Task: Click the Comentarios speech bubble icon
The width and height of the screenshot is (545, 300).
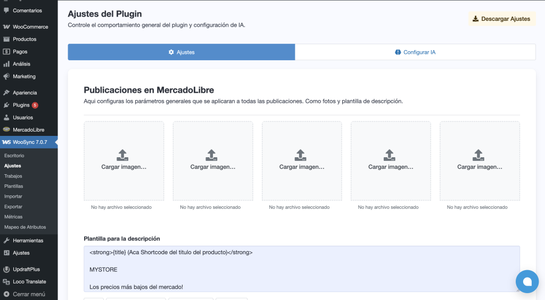Action: point(6,11)
